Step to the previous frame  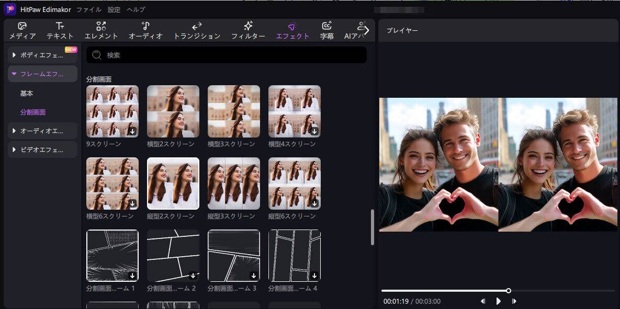coord(482,301)
